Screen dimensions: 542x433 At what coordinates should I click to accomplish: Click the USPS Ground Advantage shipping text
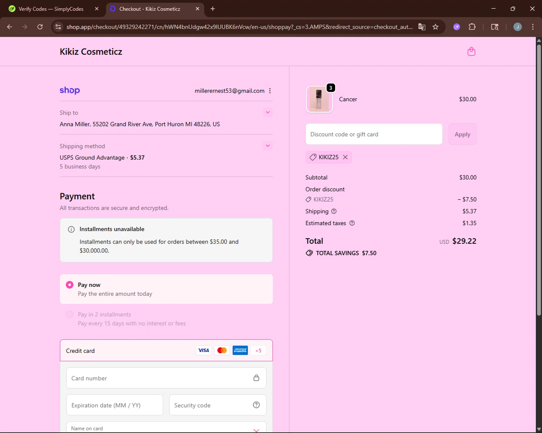[x=92, y=158]
